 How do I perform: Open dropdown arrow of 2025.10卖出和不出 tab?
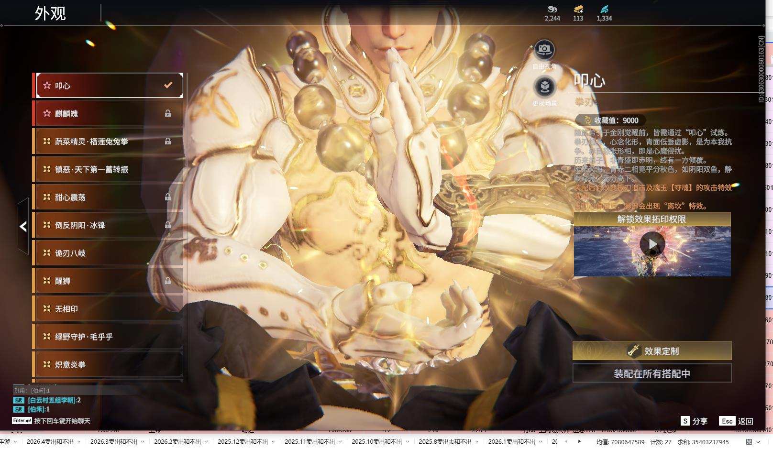tap(407, 442)
